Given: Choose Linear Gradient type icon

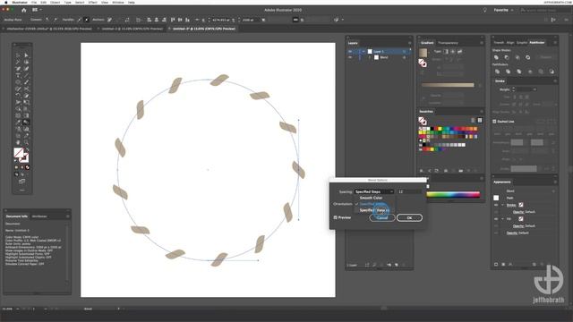Looking at the screenshot, I should (x=446, y=52).
